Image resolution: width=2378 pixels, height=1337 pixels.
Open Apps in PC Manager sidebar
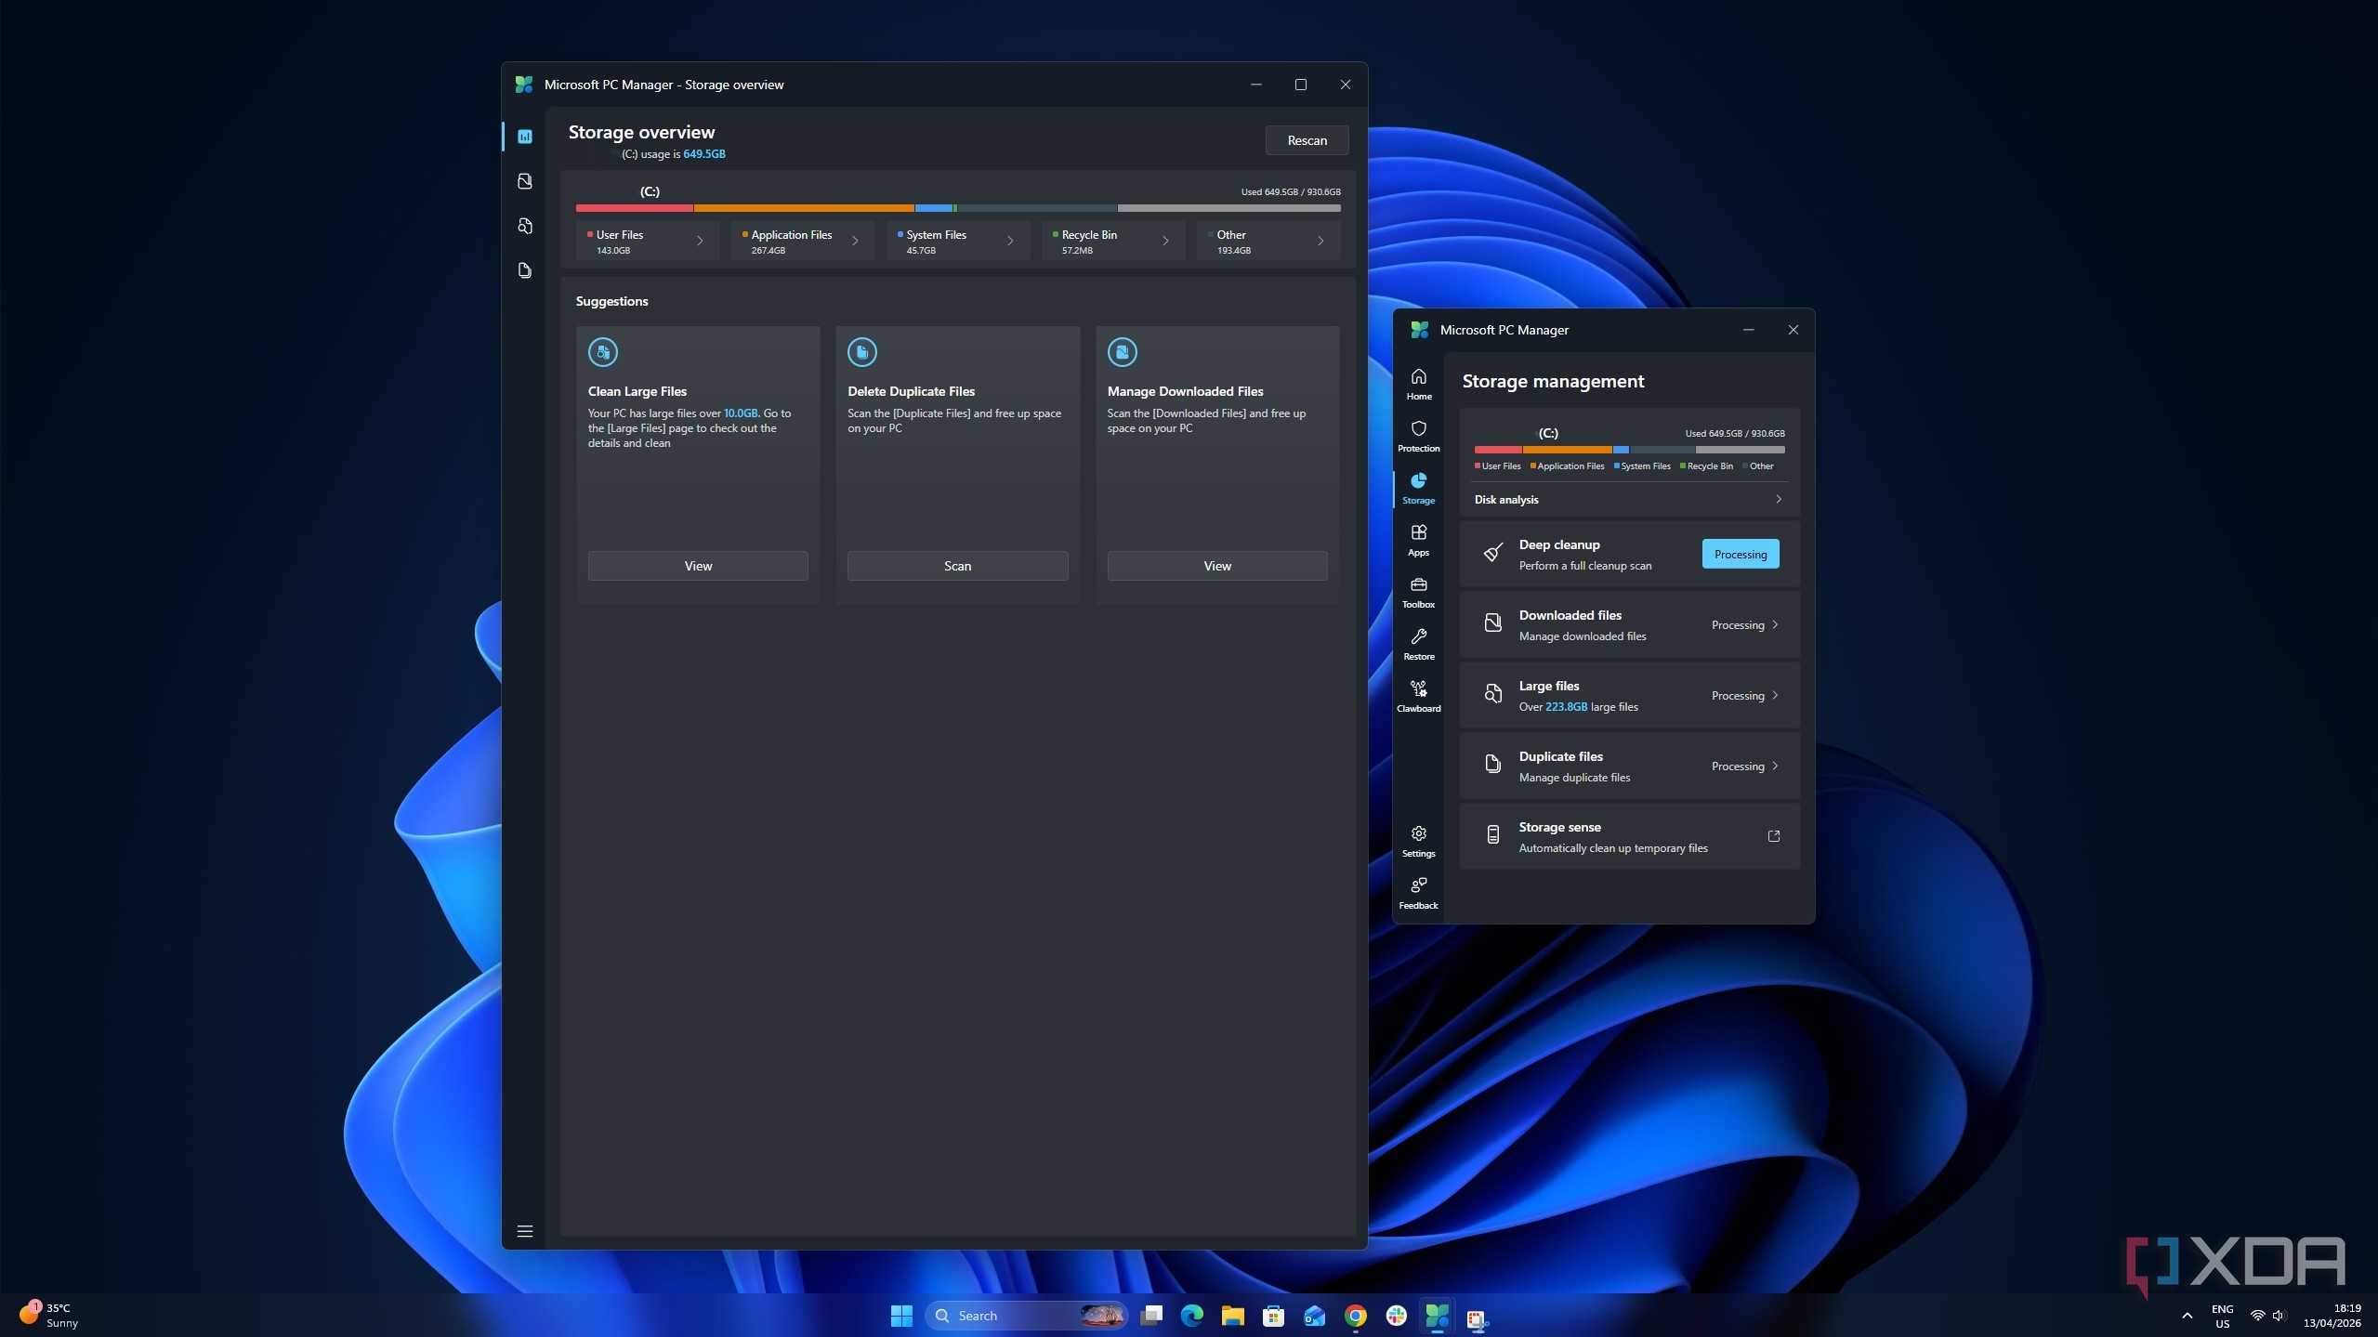pos(1419,540)
